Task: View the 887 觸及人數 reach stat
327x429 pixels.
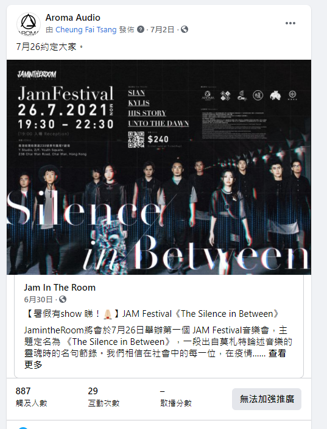Action: pos(32,397)
